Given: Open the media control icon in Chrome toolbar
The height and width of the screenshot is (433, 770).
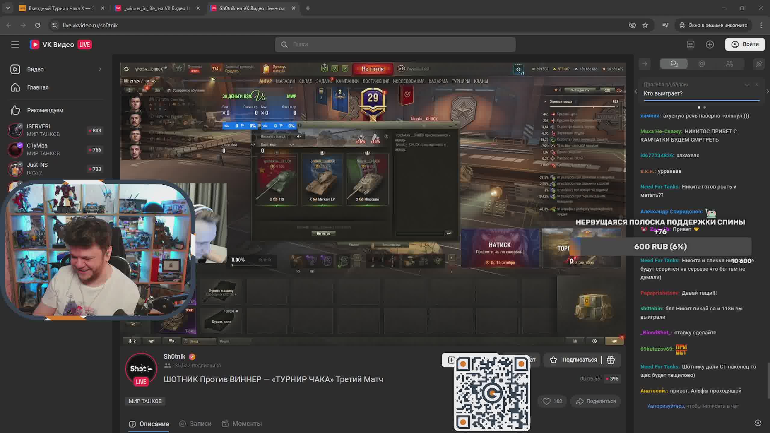Looking at the screenshot, I should 665,25.
